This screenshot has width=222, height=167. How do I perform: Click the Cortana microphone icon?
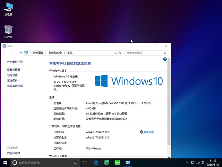click(75, 162)
